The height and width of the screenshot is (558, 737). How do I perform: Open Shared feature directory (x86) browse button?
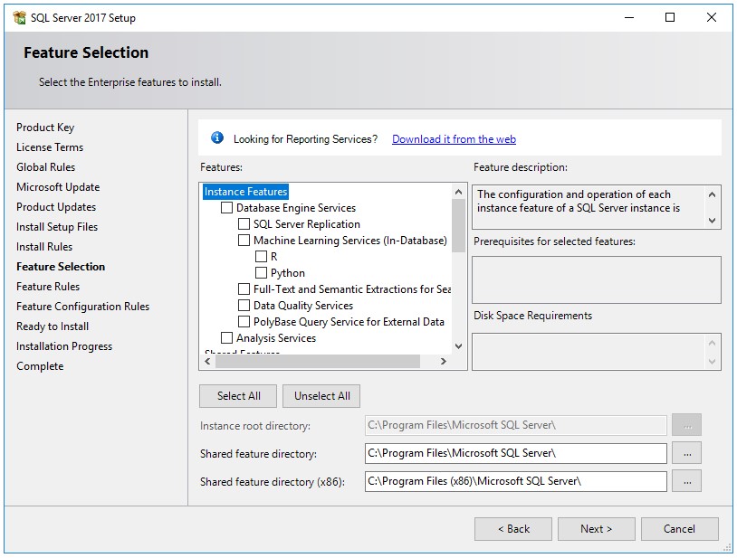point(687,480)
